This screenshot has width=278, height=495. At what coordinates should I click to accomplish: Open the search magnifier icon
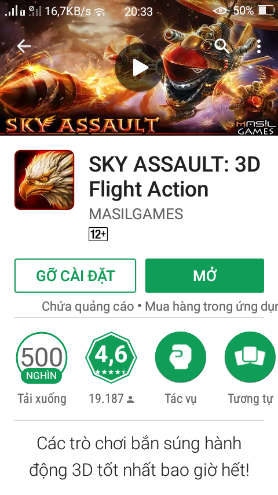pyautogui.click(x=222, y=46)
